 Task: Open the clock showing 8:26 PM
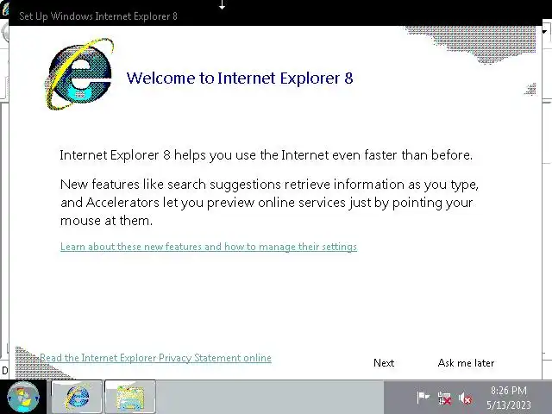[x=509, y=391]
